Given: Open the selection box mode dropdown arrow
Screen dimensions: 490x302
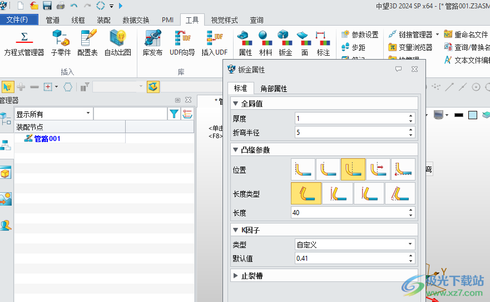Looking at the screenshot, I should [57, 87].
